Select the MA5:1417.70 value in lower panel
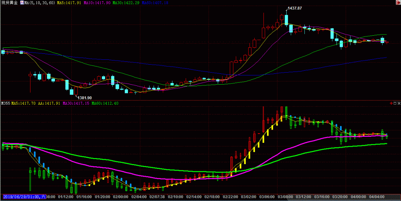Viewport: 401px width, 201px height. click(24, 104)
